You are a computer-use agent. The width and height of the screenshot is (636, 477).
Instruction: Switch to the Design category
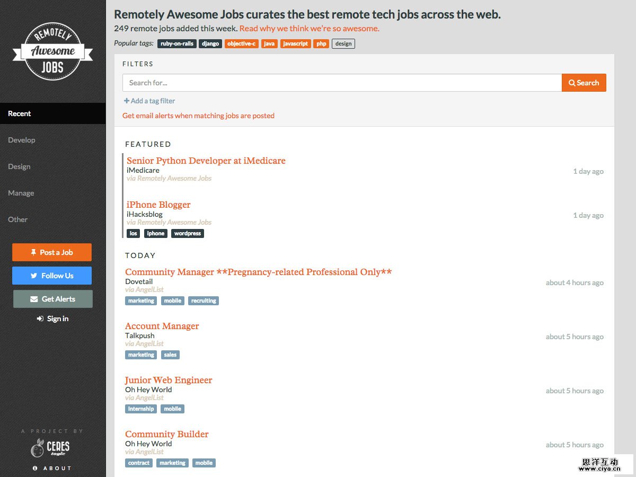[x=19, y=166]
